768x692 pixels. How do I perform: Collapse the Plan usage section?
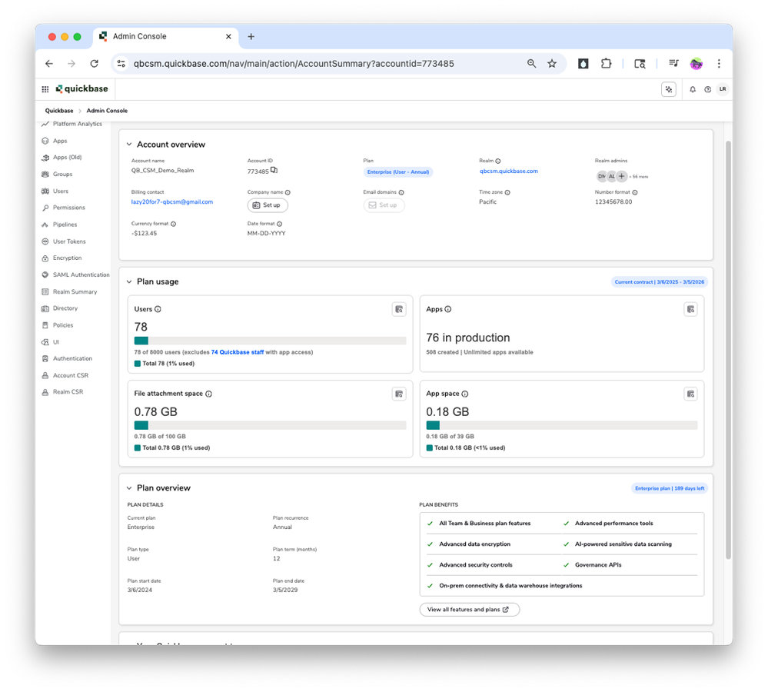pyautogui.click(x=129, y=281)
